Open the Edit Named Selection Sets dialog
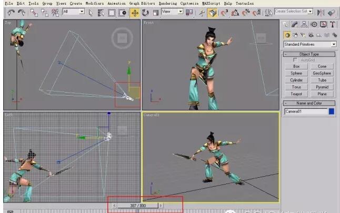Screen dimensions: 340x213 268,13
